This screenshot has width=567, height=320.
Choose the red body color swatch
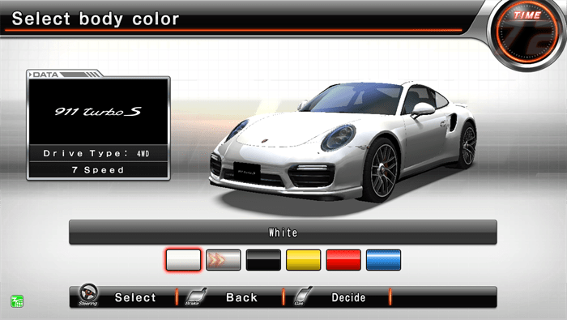(343, 260)
